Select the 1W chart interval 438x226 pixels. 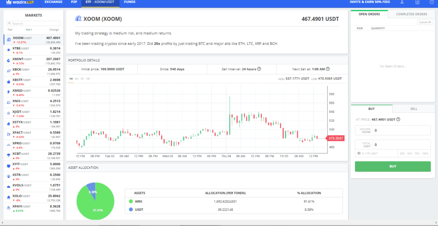click(x=88, y=79)
